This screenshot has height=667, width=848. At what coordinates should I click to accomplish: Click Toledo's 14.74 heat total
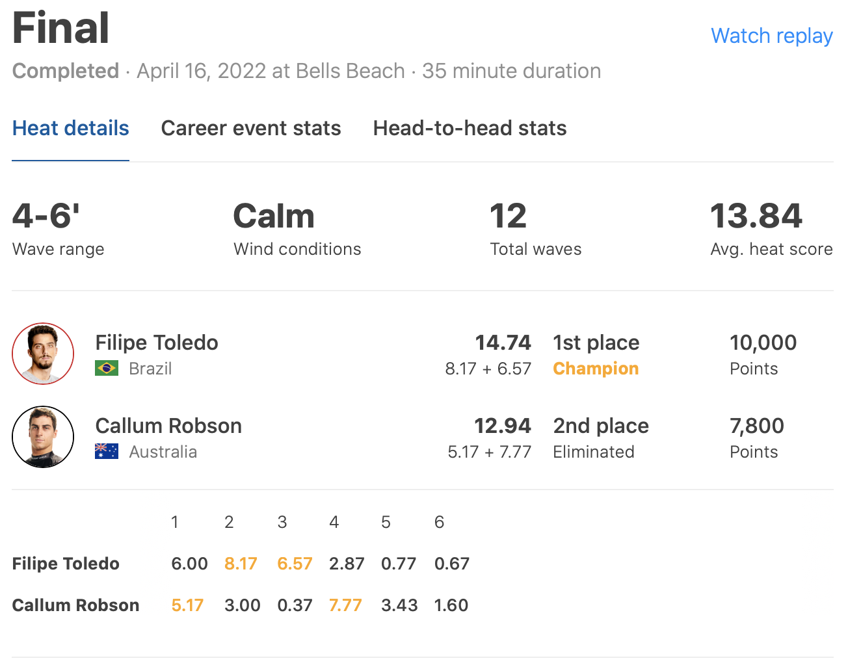click(503, 343)
